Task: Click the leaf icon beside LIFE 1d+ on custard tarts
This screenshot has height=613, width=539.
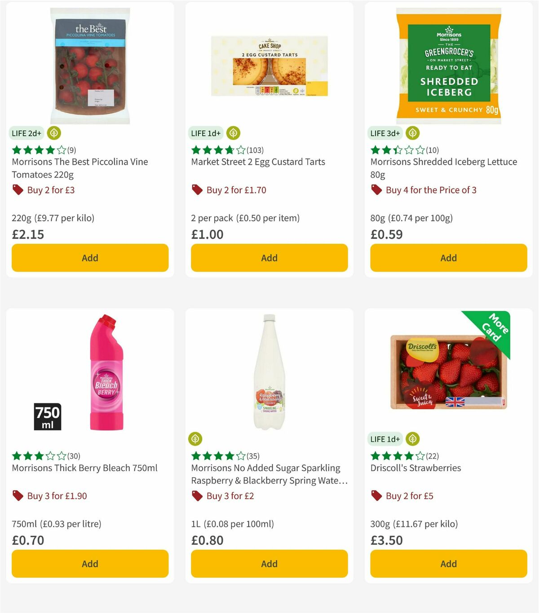Action: coord(233,133)
